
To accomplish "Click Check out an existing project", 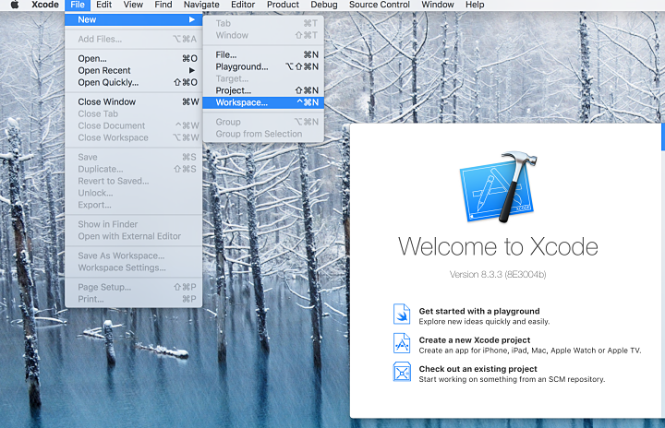I will point(478,369).
